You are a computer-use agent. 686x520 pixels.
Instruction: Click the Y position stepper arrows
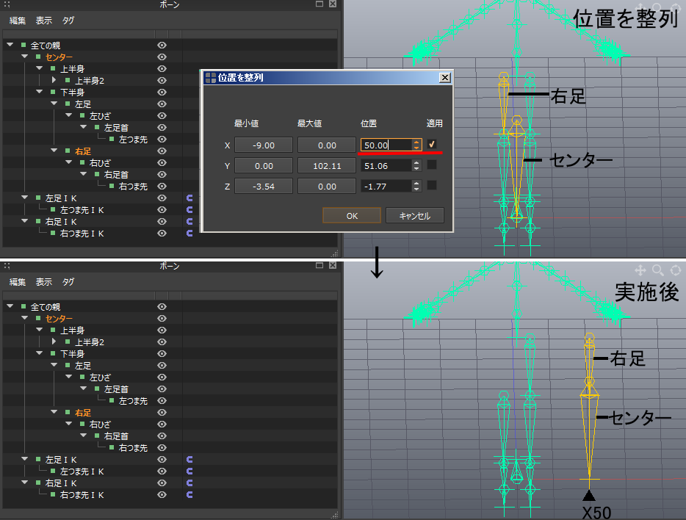pos(416,165)
